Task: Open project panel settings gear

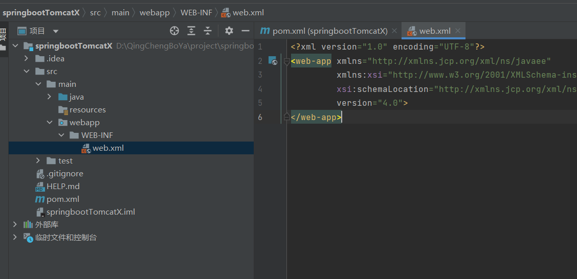Action: (x=229, y=31)
